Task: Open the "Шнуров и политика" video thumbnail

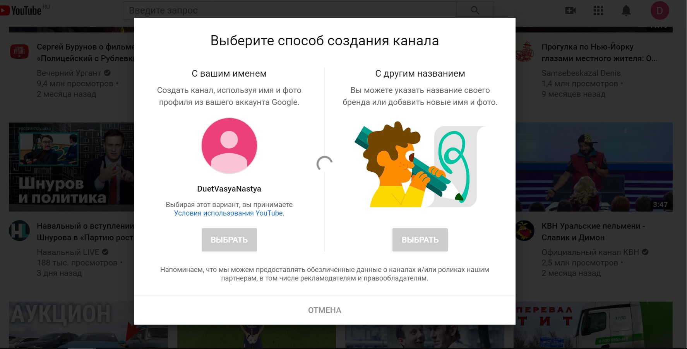Action: click(x=71, y=167)
